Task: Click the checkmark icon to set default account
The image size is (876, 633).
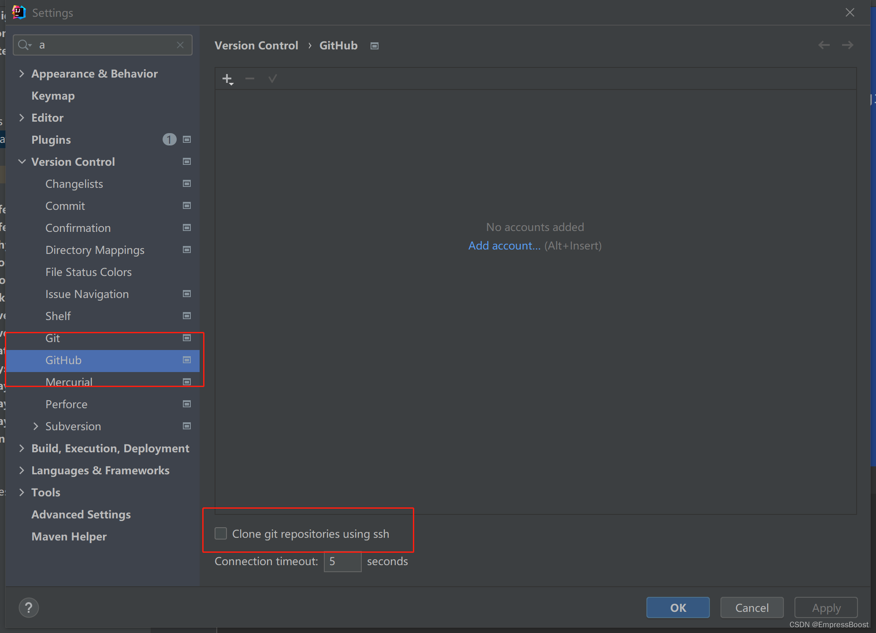Action: coord(272,78)
